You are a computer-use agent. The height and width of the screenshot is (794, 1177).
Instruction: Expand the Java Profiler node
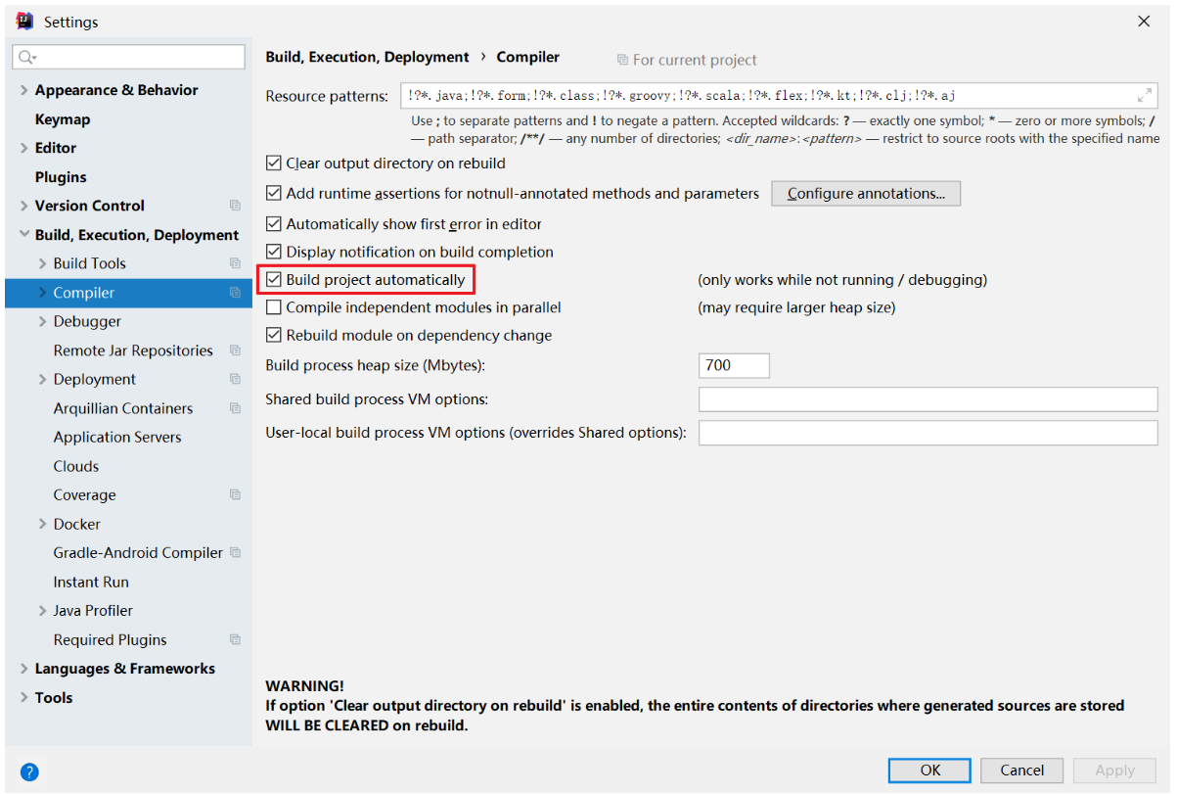(x=42, y=611)
